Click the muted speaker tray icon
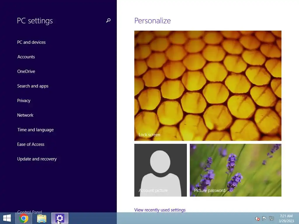Viewport: 299px width, 224px height. click(x=257, y=218)
